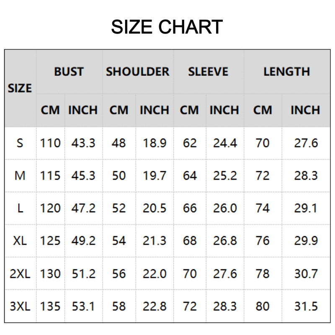Click the M size row label
335x335 pixels.
(20, 175)
